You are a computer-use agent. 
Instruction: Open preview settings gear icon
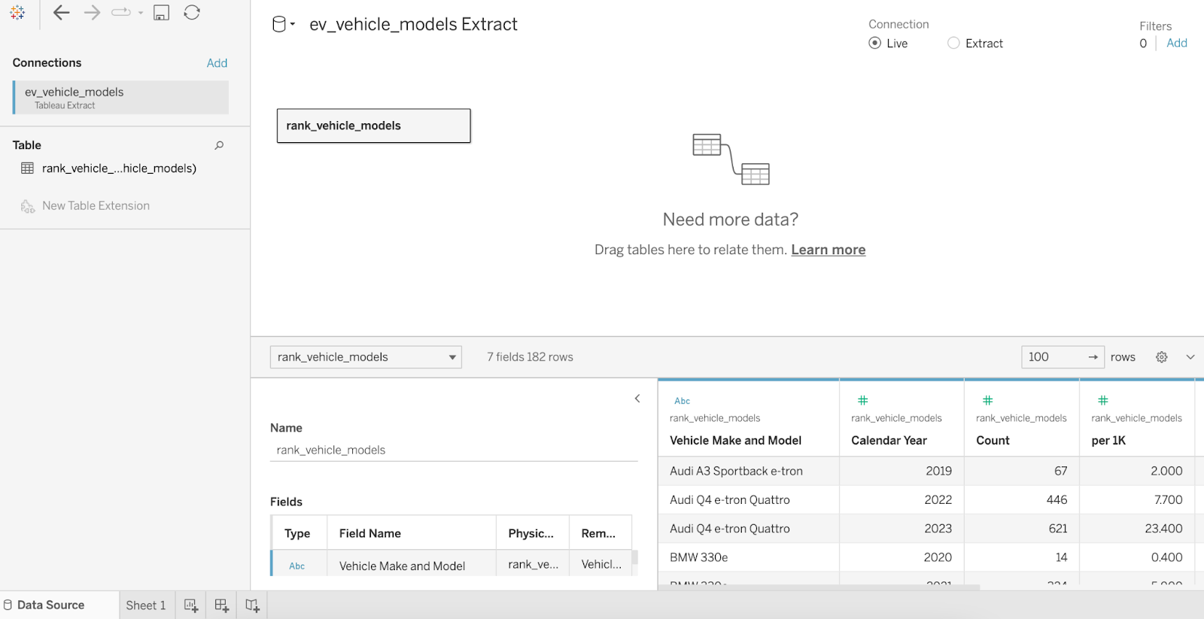click(x=1162, y=357)
